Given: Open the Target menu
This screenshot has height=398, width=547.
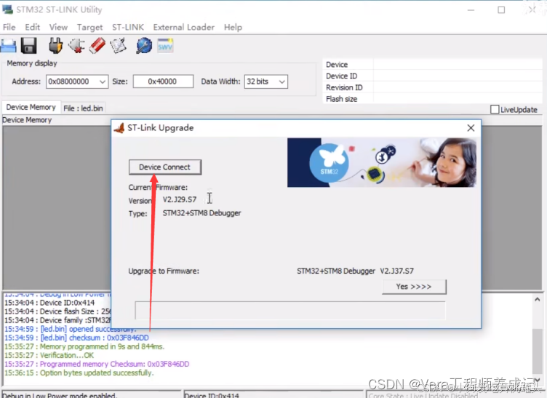Looking at the screenshot, I should (x=89, y=27).
